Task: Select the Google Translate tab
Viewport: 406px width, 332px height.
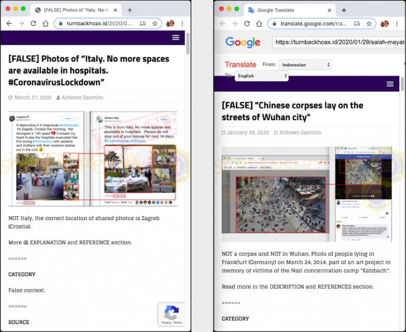Action: pyautogui.click(x=290, y=11)
